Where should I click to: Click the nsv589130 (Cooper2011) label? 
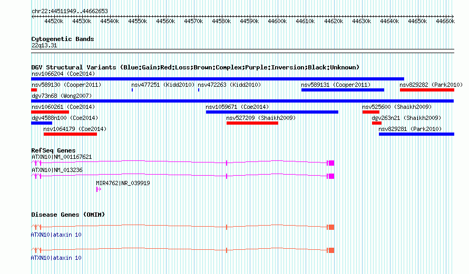pos(66,85)
